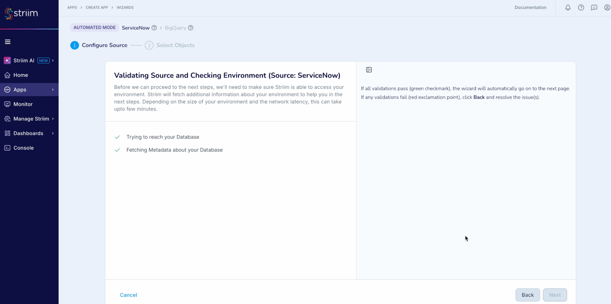Click the Configure Source step label

[105, 45]
